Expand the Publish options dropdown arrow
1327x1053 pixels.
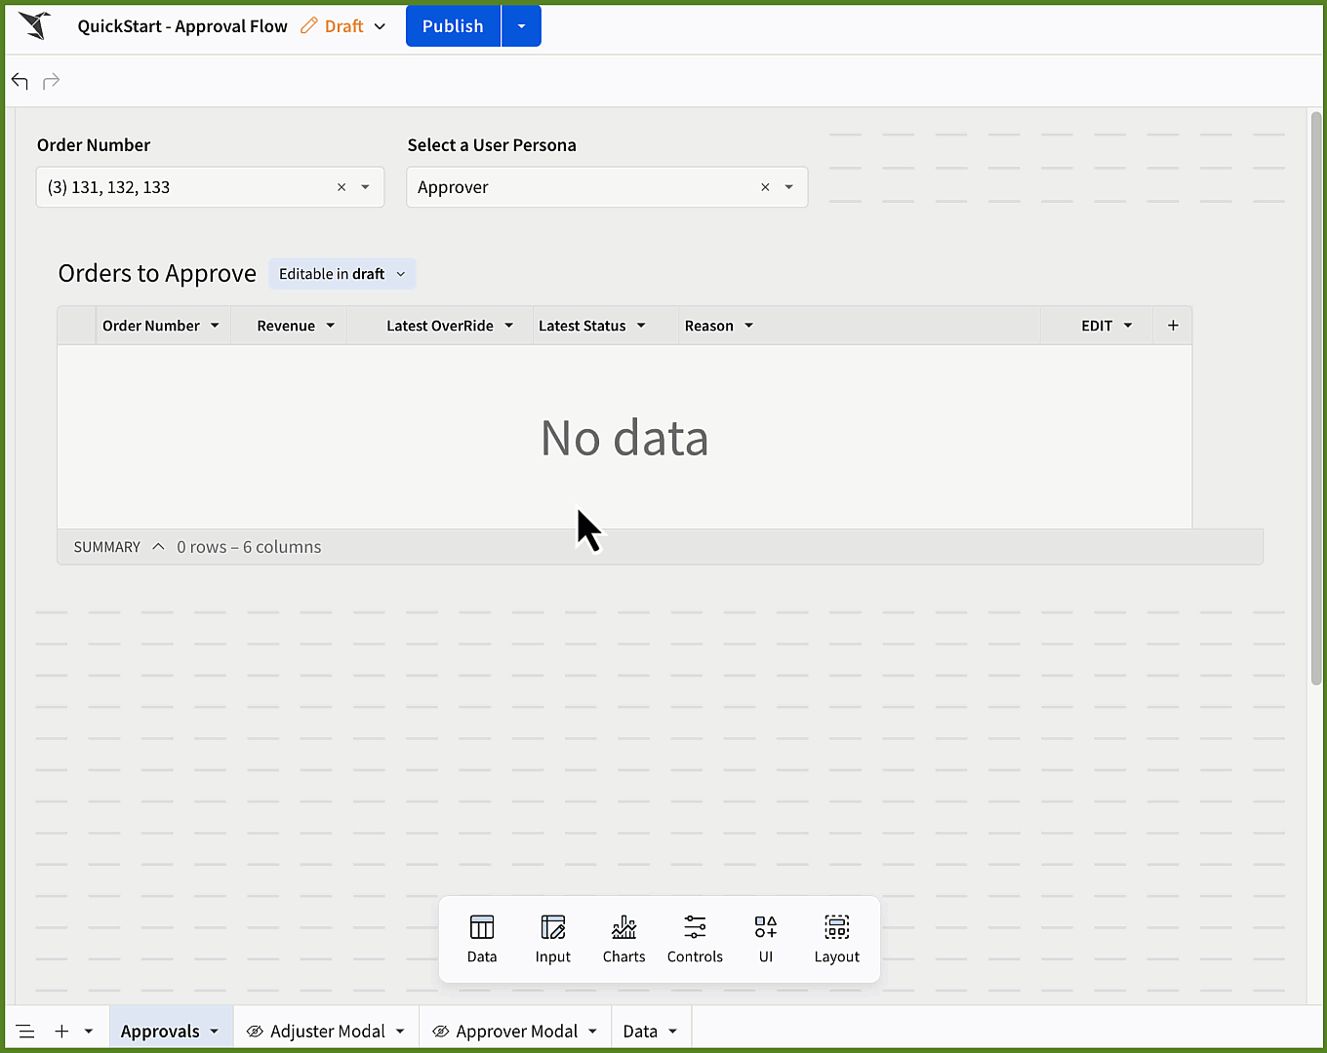(521, 26)
